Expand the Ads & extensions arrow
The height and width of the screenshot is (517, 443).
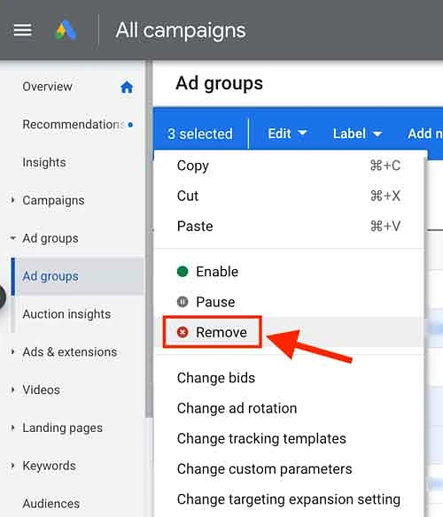click(12, 351)
